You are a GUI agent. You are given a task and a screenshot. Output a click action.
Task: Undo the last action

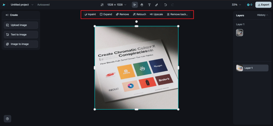click(165, 5)
